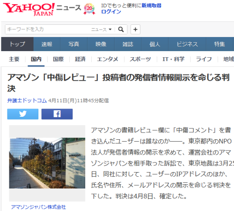This screenshot has width=234, height=211.
Task: Click the article headline アマゾン「中傷レビュー」
Action: [118, 83]
